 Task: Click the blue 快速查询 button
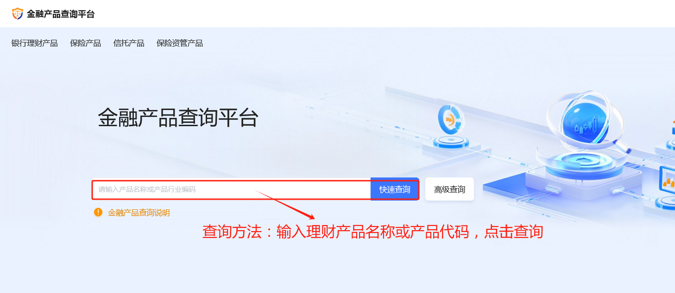click(395, 189)
